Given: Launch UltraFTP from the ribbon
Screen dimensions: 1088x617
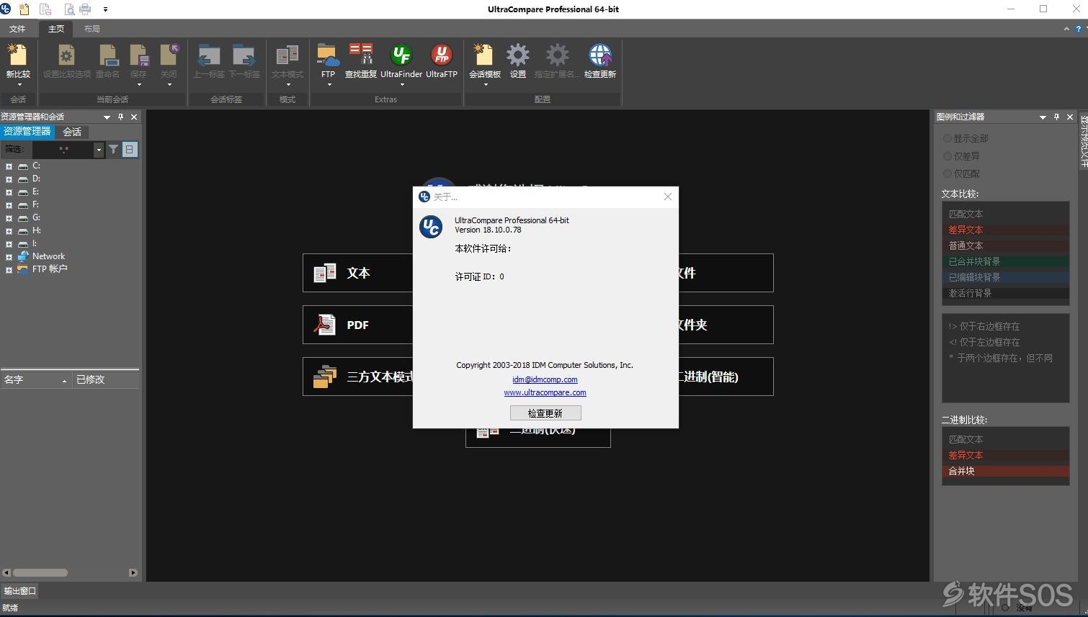Looking at the screenshot, I should tap(442, 61).
